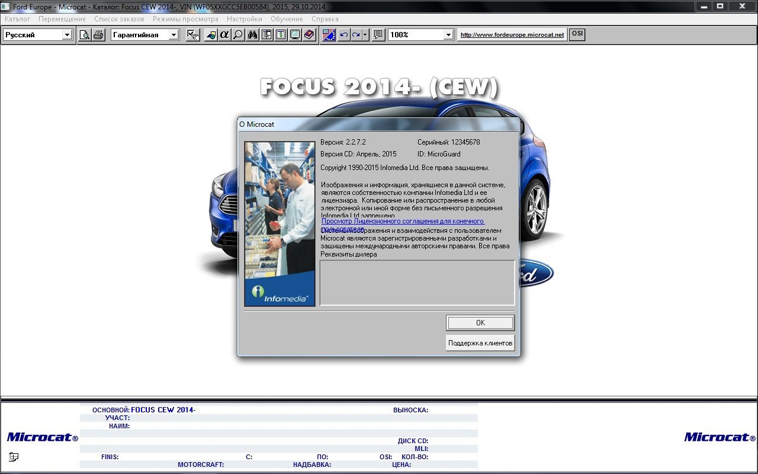The width and height of the screenshot is (758, 474).
Task: Click the colored shapes toolbar icon
Action: click(211, 35)
